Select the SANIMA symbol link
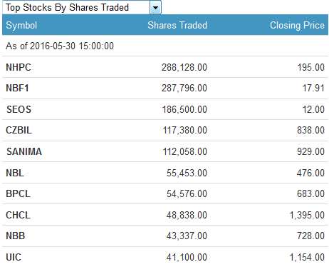Screen dimensions: 329x267 24,151
